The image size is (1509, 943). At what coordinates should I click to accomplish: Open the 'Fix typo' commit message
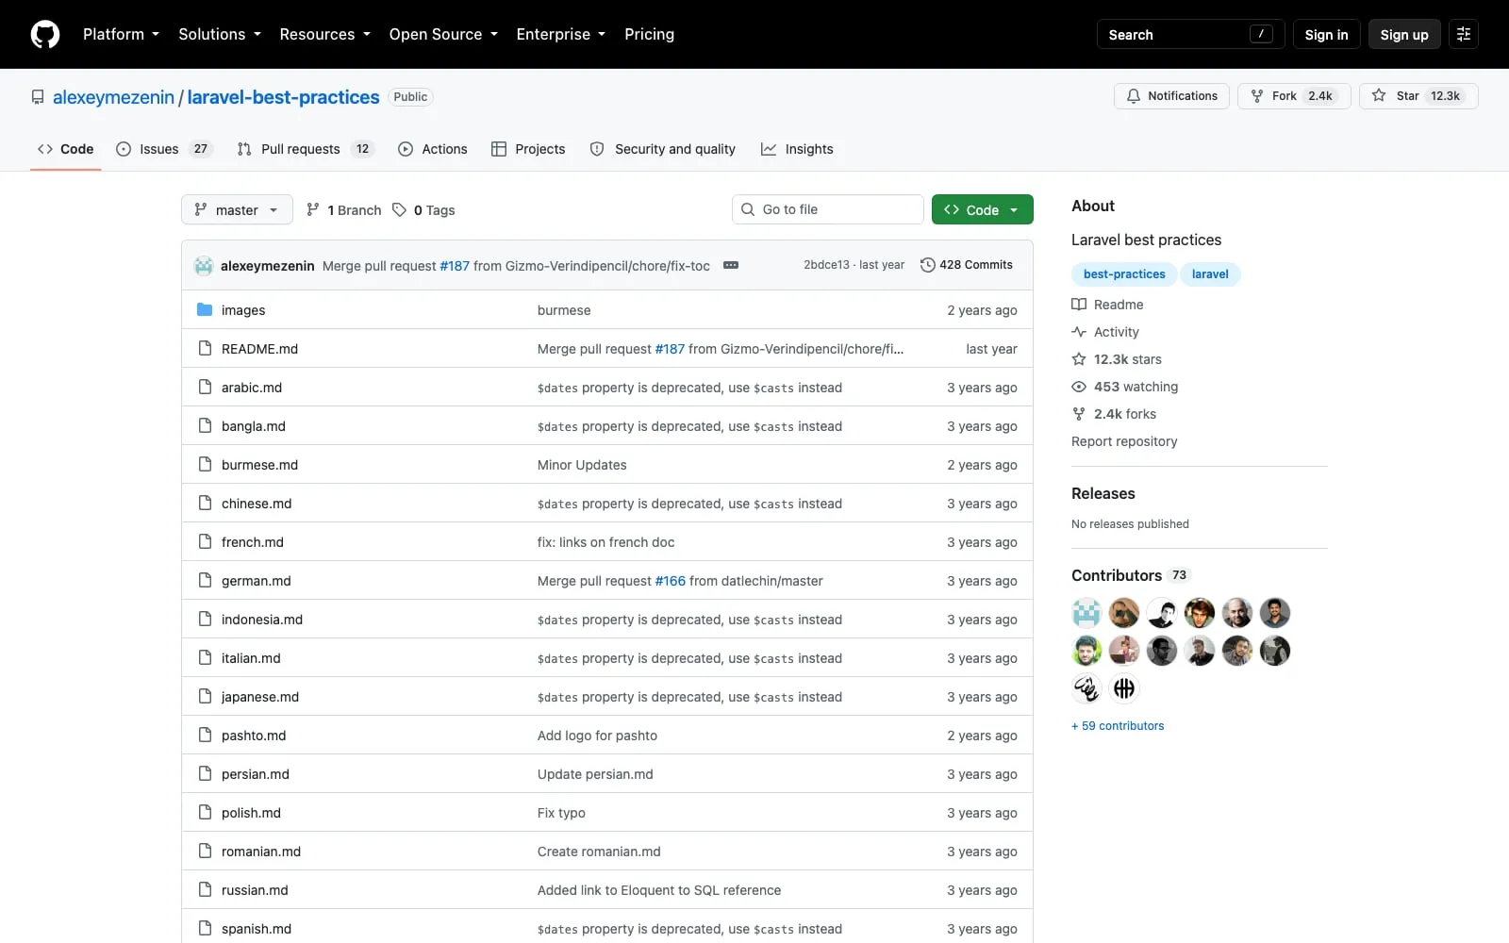(x=561, y=813)
